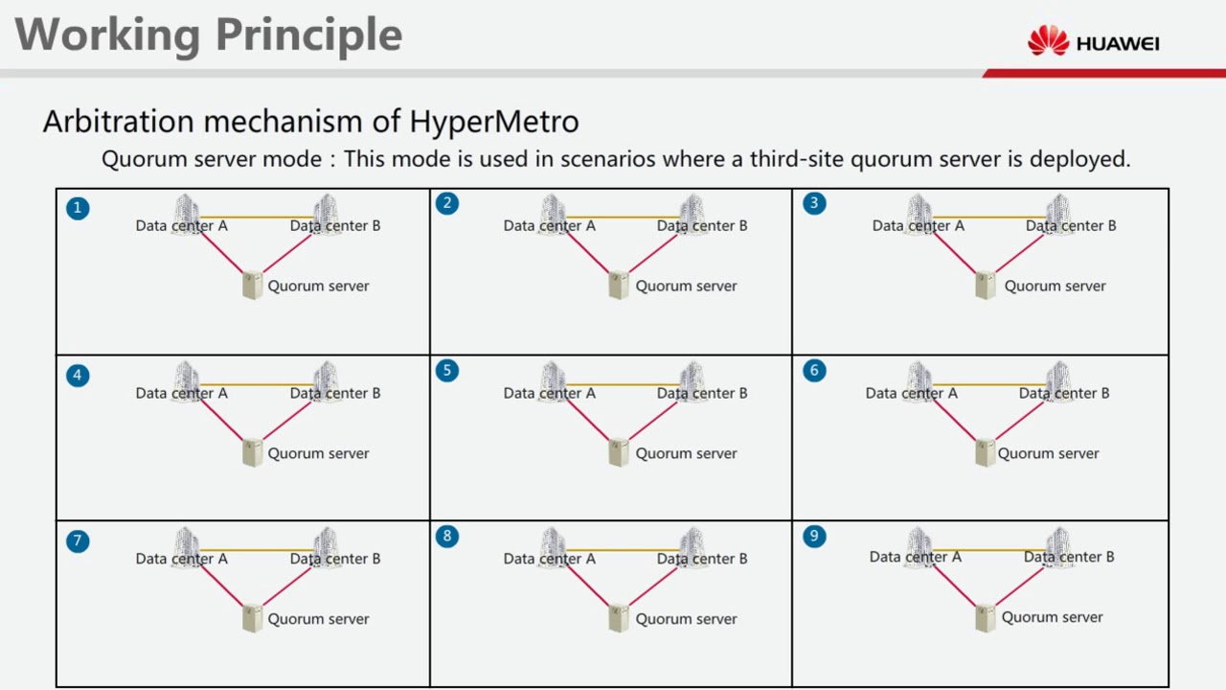
Task: Select the number 3 scenario badge
Action: pos(814,203)
